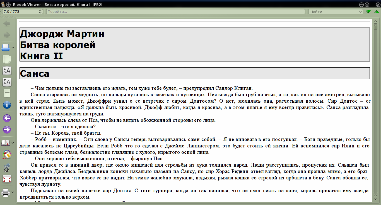Go to previous page purple left arrow
This screenshot has width=381, height=205.
pos(7,118)
